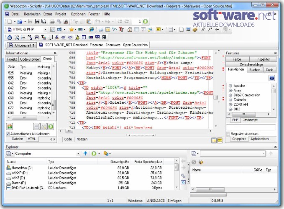Open the Zwischenablage tab
The image size is (284, 209).
coord(251,64)
